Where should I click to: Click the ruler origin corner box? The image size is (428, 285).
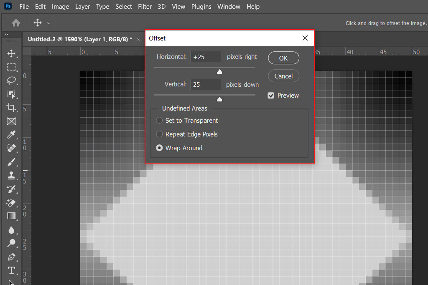[x=27, y=51]
